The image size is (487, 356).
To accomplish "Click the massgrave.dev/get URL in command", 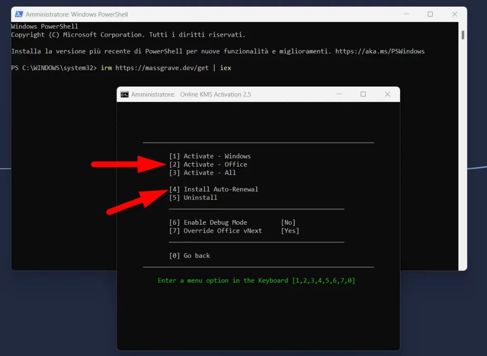I will point(162,68).
